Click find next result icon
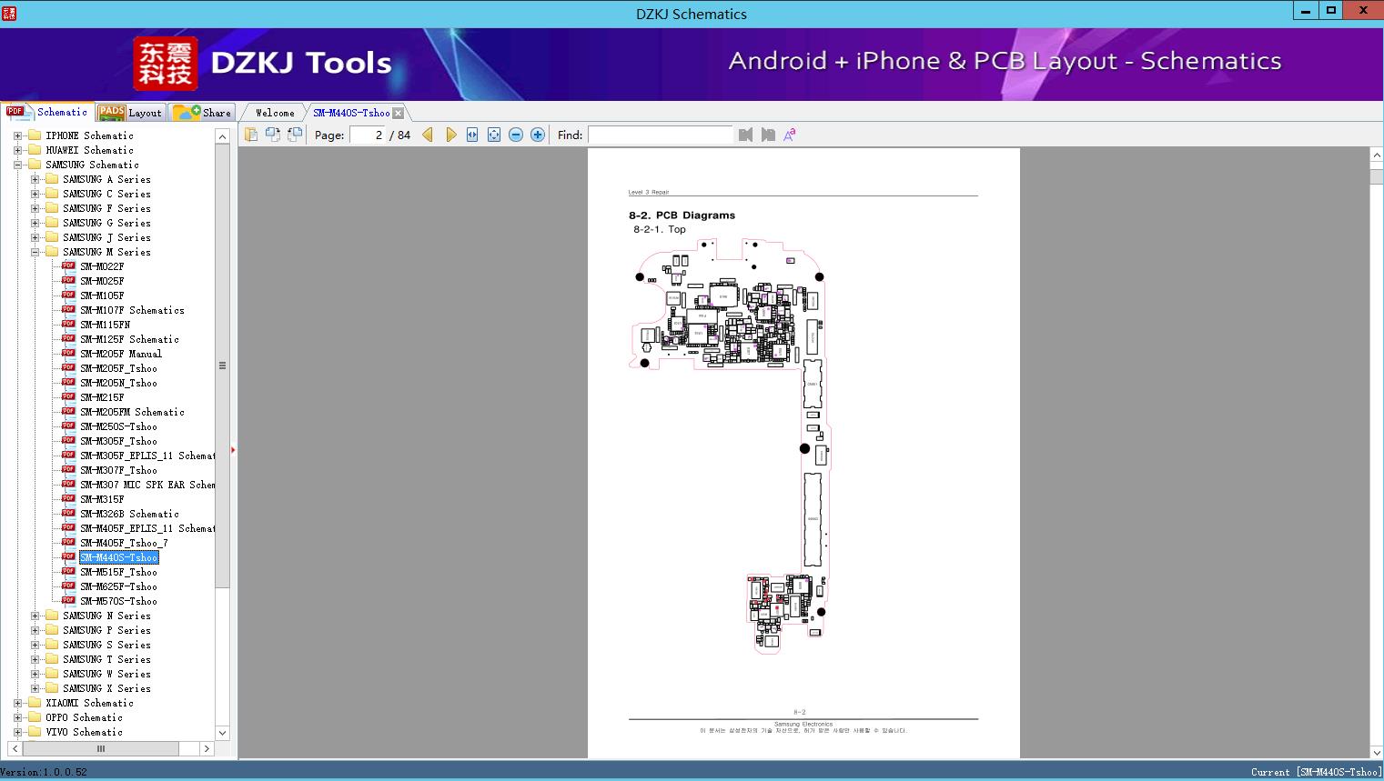1384x781 pixels. [768, 135]
